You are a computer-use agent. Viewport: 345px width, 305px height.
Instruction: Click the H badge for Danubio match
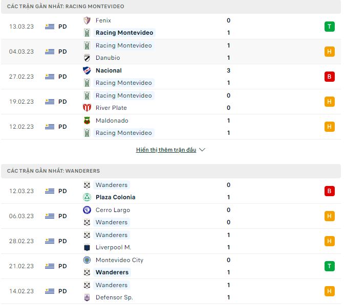(x=329, y=52)
